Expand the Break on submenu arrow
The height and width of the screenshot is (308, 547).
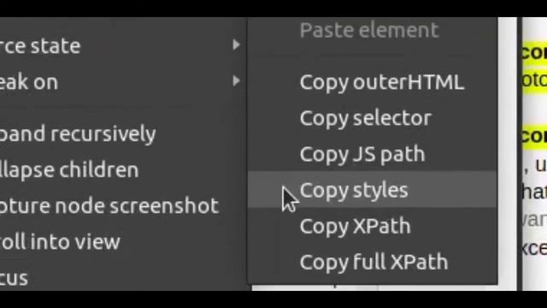[236, 81]
